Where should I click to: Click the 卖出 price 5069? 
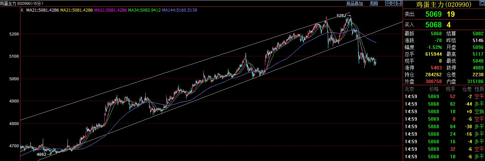[x=433, y=14]
